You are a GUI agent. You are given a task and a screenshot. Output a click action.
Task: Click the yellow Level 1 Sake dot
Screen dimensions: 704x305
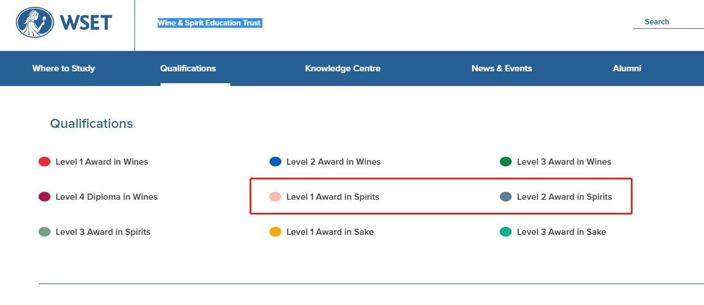275,232
